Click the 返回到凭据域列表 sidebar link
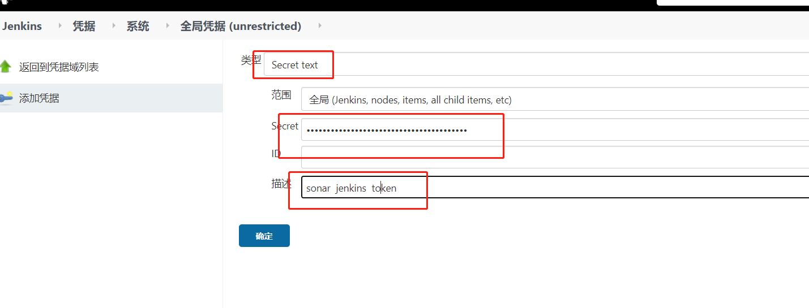This screenshot has width=809, height=308. point(59,67)
